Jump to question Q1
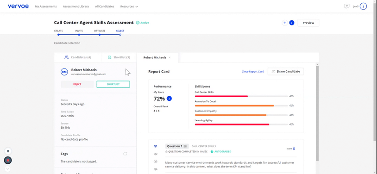The height and width of the screenshot is (174, 377). pyautogui.click(x=156, y=146)
